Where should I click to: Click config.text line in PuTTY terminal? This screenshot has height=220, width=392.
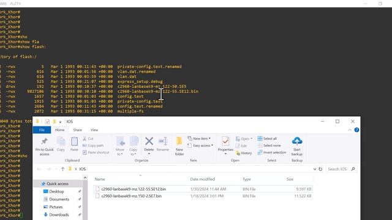click(x=130, y=97)
